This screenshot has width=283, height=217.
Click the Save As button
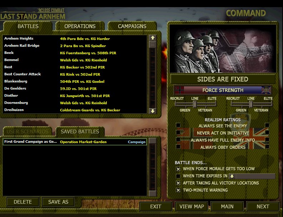pos(58,202)
